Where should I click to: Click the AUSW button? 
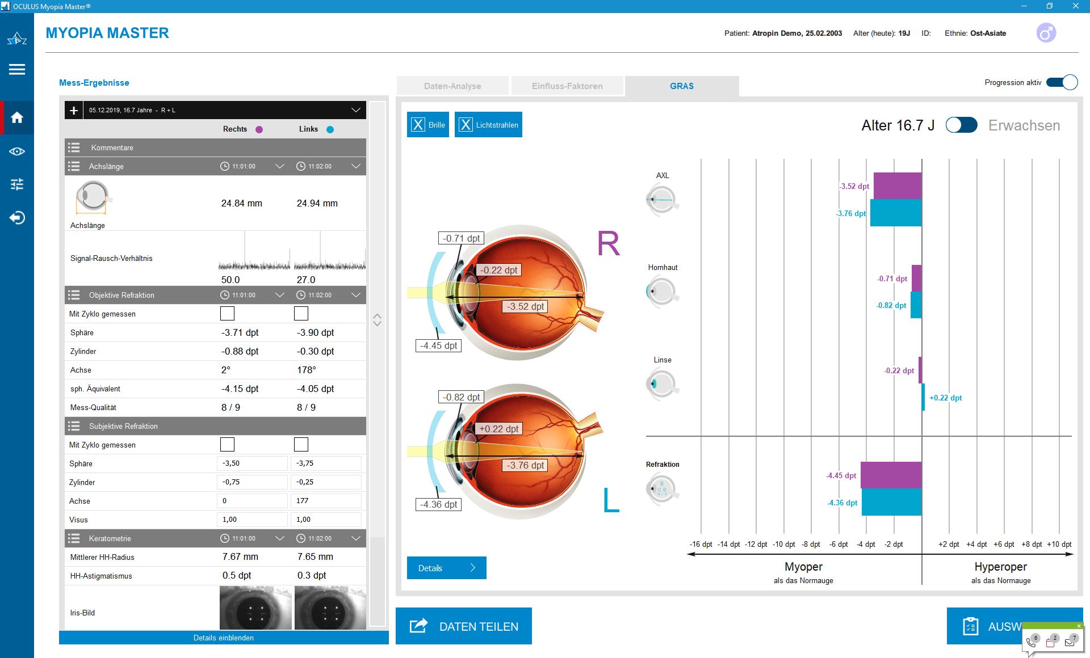pos(1014,626)
